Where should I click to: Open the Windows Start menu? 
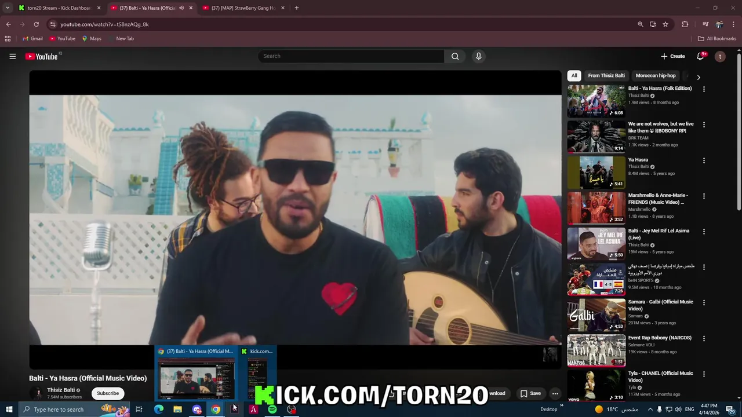click(9, 409)
